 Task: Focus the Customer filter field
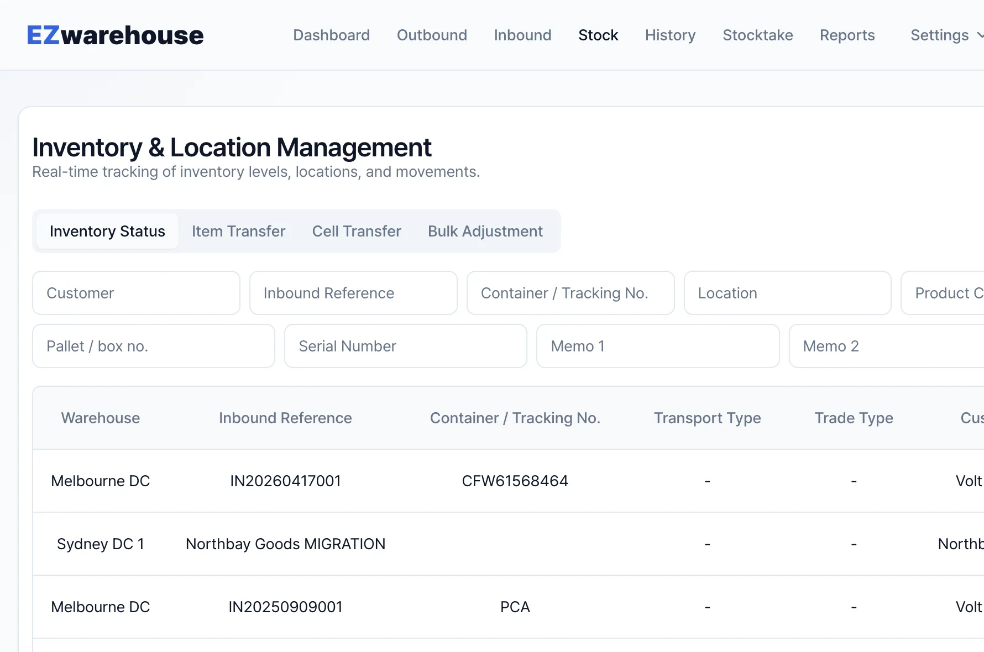tap(136, 293)
